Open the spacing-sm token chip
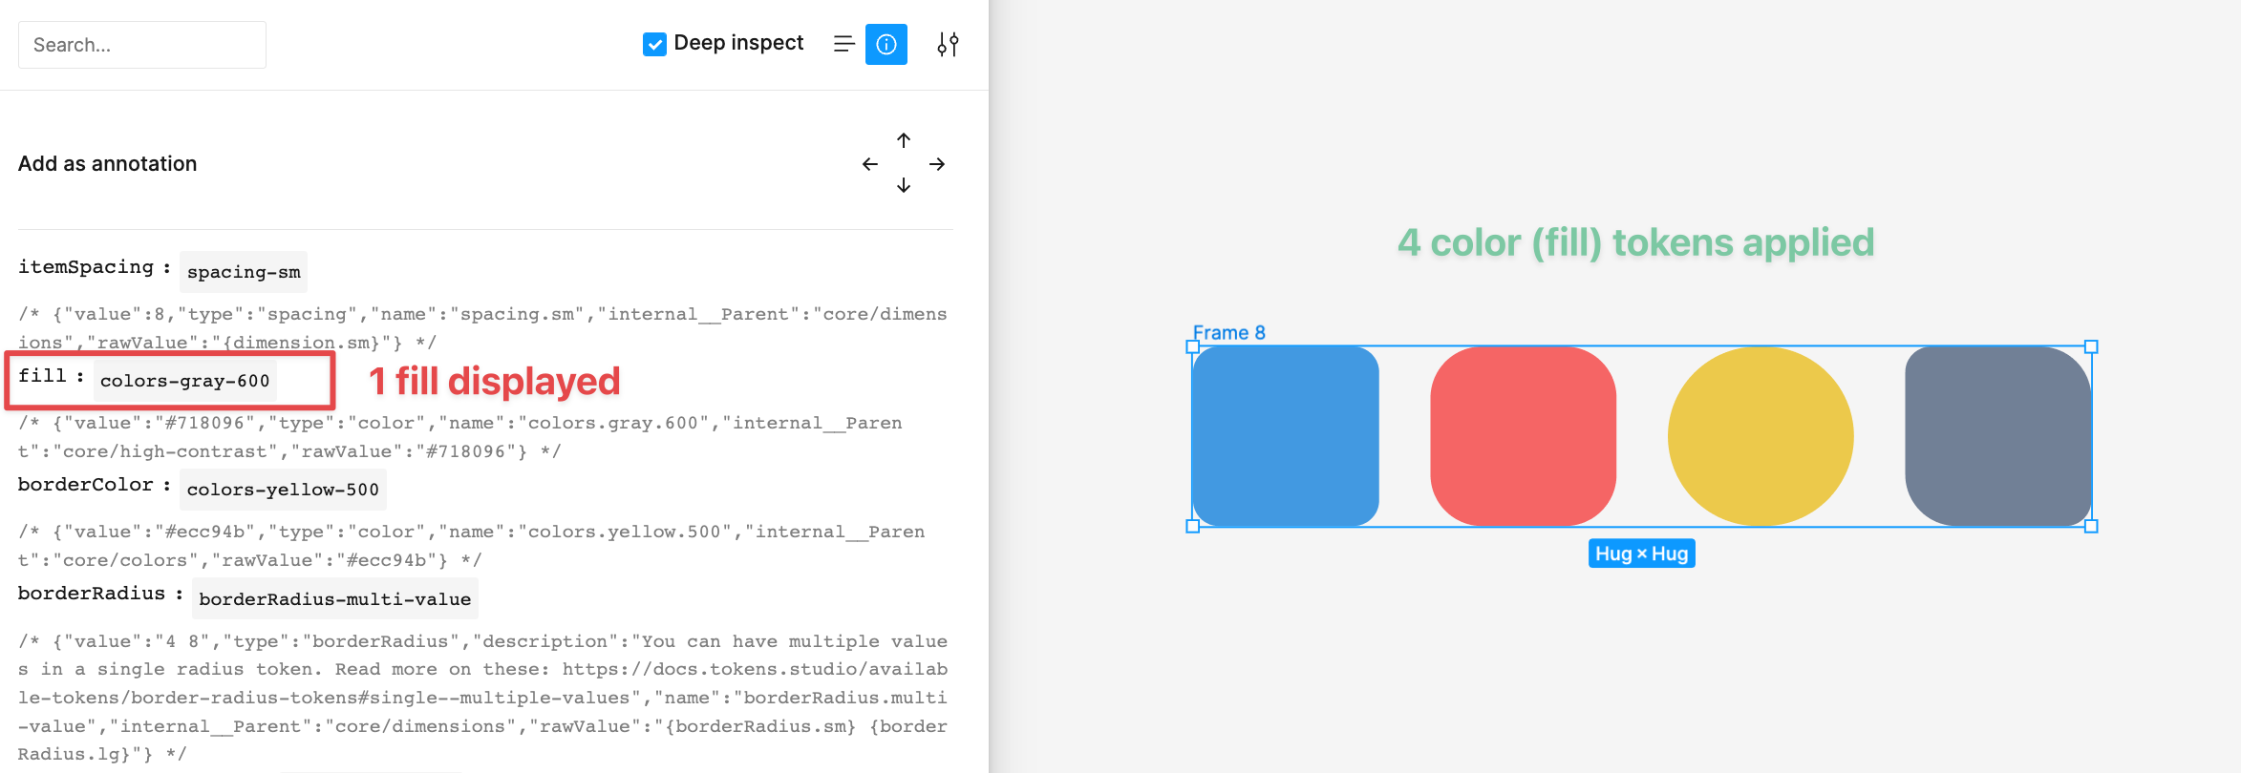Screen dimensions: 2241x773 click(243, 271)
